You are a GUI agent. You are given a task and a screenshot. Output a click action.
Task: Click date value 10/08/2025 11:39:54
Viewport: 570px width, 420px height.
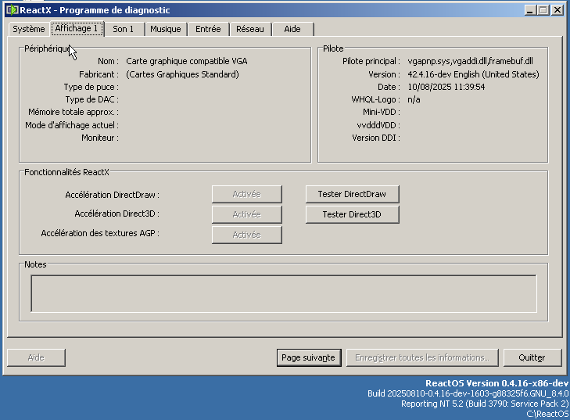pos(446,87)
